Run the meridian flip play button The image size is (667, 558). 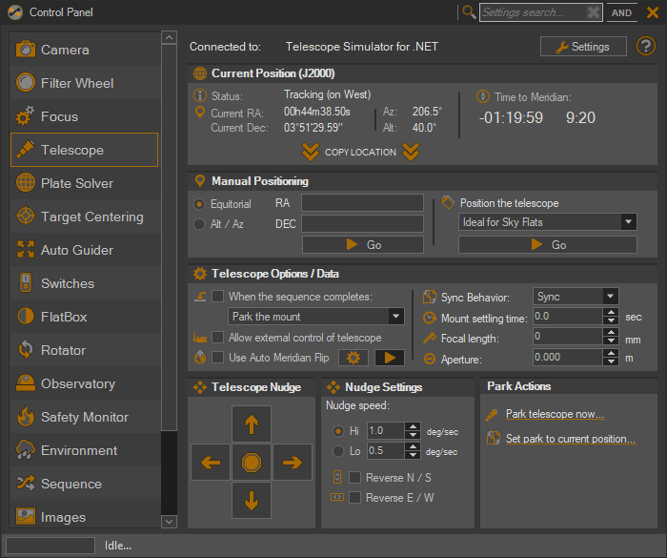click(389, 358)
